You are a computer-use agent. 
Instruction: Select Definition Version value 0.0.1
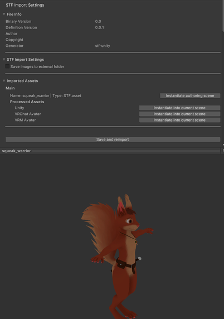(x=99, y=27)
